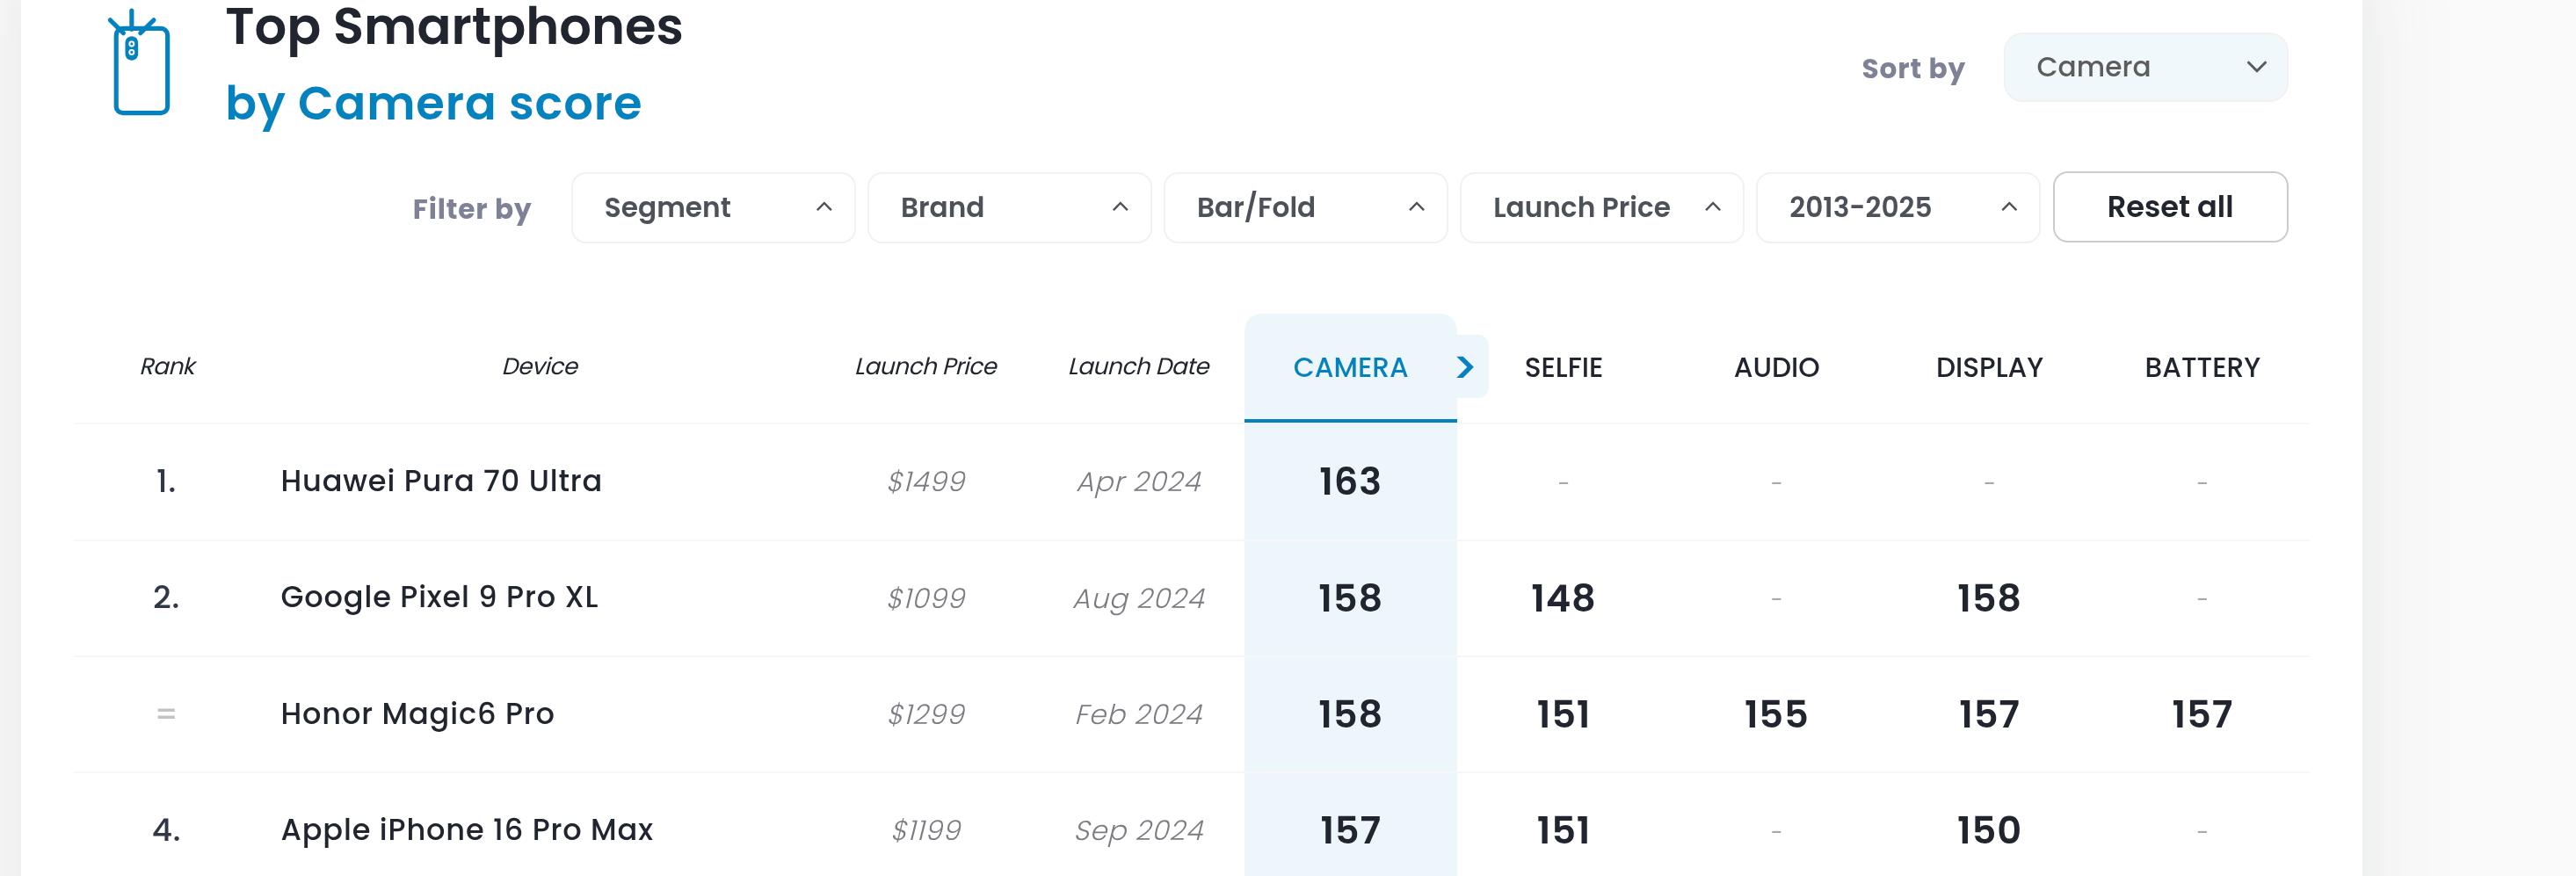This screenshot has width=2576, height=876.
Task: Switch to the SELFIE column tab
Action: pyautogui.click(x=1562, y=368)
